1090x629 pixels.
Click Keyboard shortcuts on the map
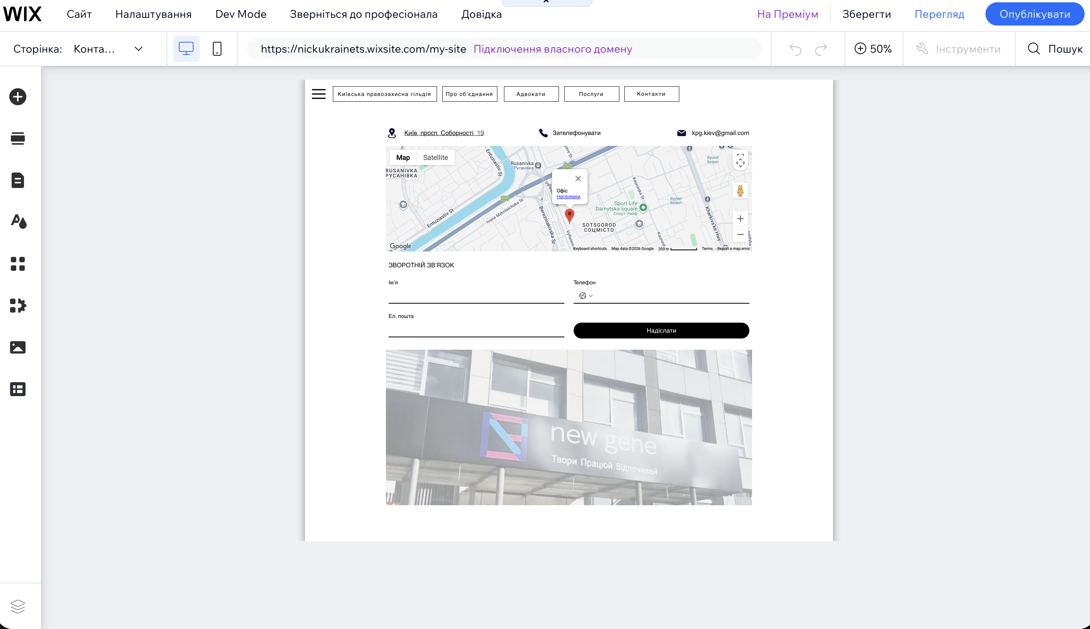click(590, 249)
